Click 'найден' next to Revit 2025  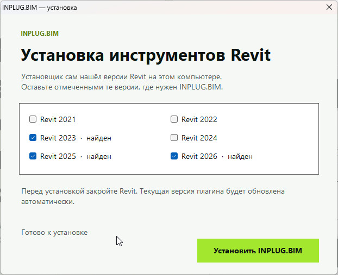pyautogui.click(x=99, y=157)
